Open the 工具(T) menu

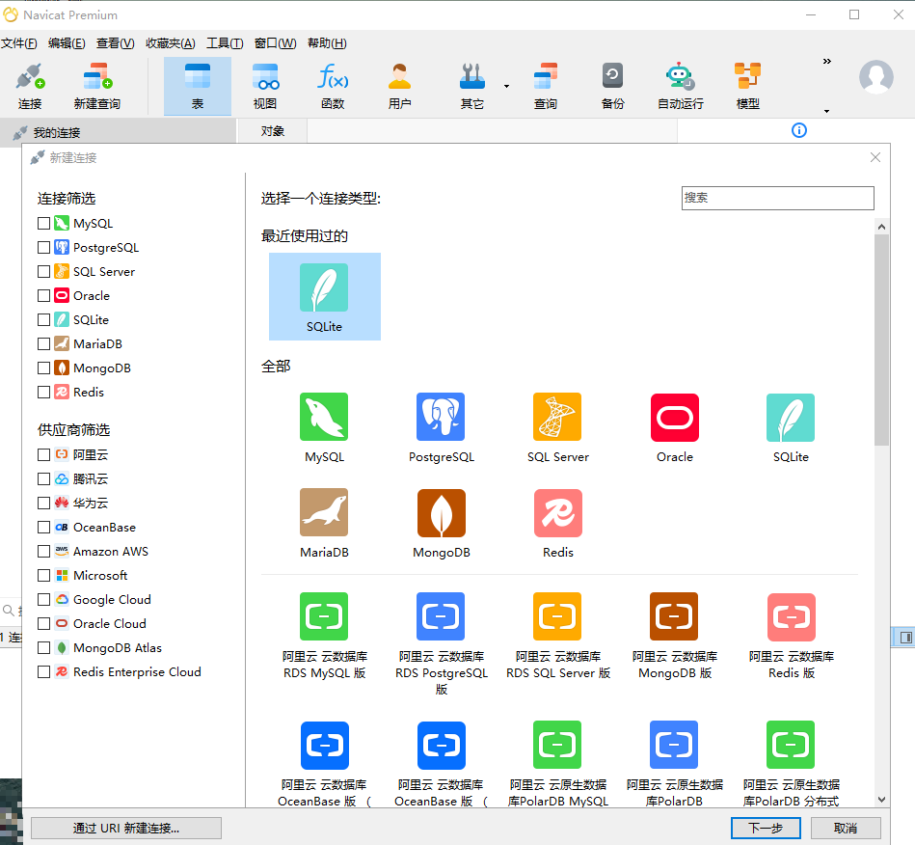[225, 43]
